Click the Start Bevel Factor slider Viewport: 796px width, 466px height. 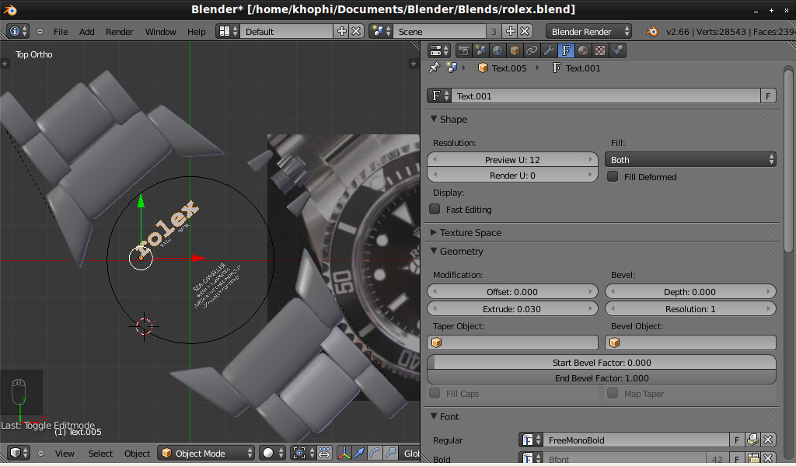(602, 363)
